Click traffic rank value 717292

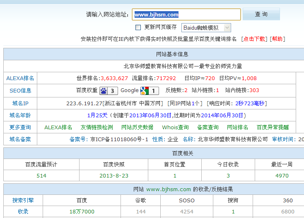click(x=166, y=78)
